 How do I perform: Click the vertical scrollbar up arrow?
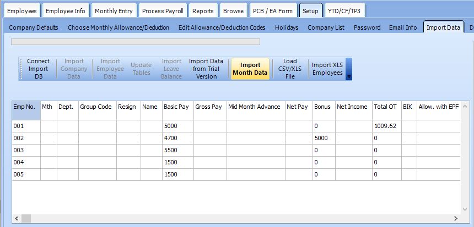466,106
